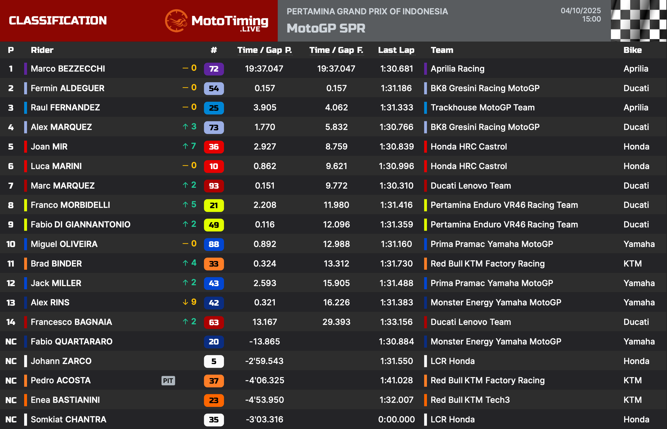
Task: Click Raul Fernandez's blue number 25 badge
Action: 214,108
